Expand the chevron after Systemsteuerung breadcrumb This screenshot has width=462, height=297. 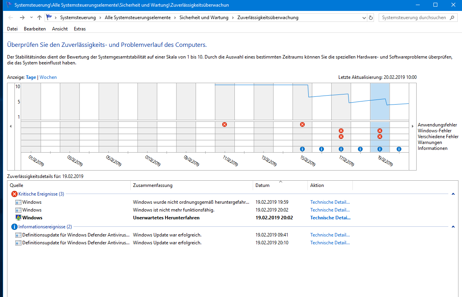(100, 18)
